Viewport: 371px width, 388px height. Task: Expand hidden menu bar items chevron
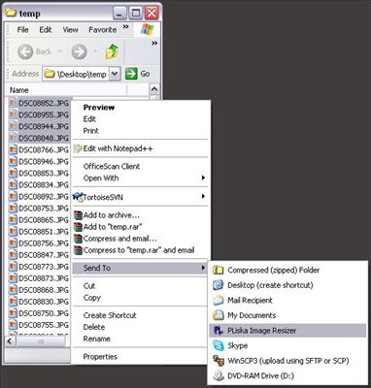[x=126, y=26]
